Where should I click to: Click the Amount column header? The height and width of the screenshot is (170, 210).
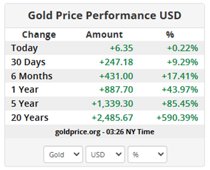[x=104, y=34]
